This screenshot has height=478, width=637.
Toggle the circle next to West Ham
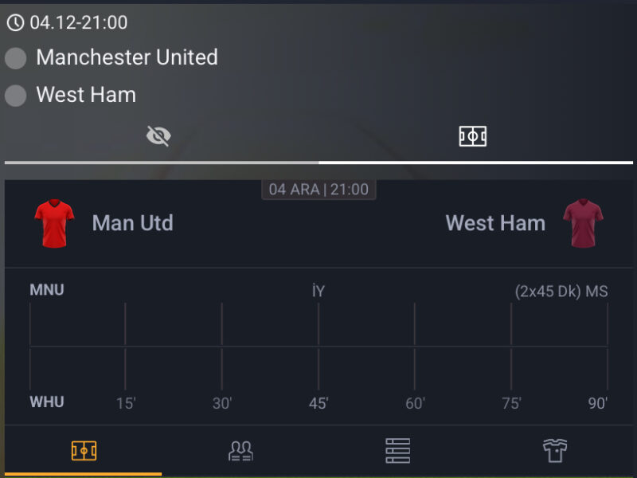[15, 96]
